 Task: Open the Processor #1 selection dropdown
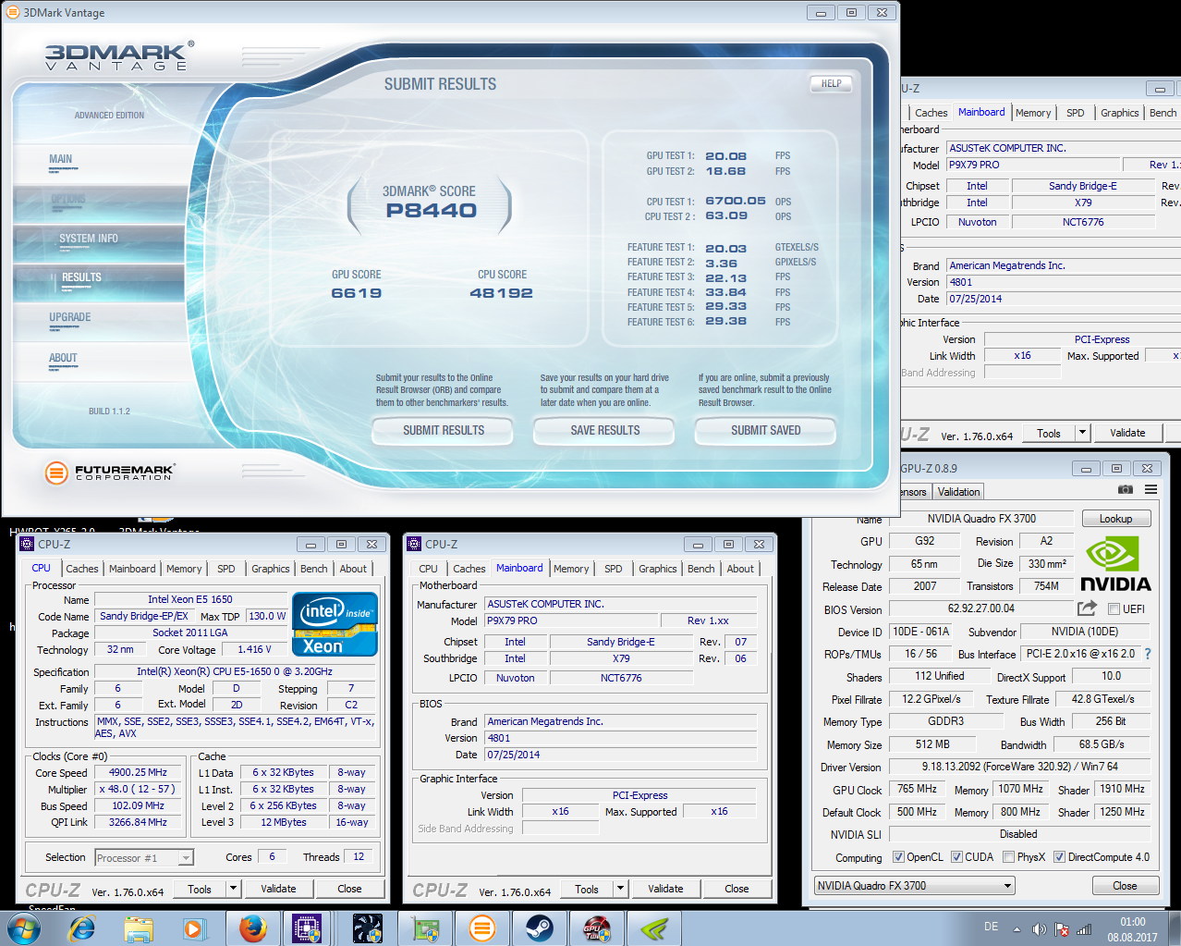coord(144,858)
